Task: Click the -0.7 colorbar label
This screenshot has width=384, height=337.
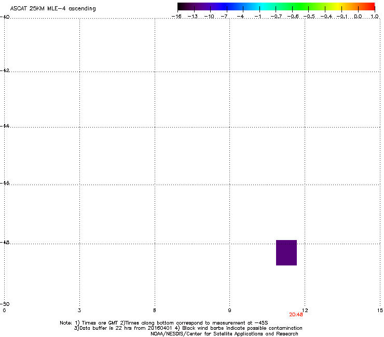Action: (276, 17)
